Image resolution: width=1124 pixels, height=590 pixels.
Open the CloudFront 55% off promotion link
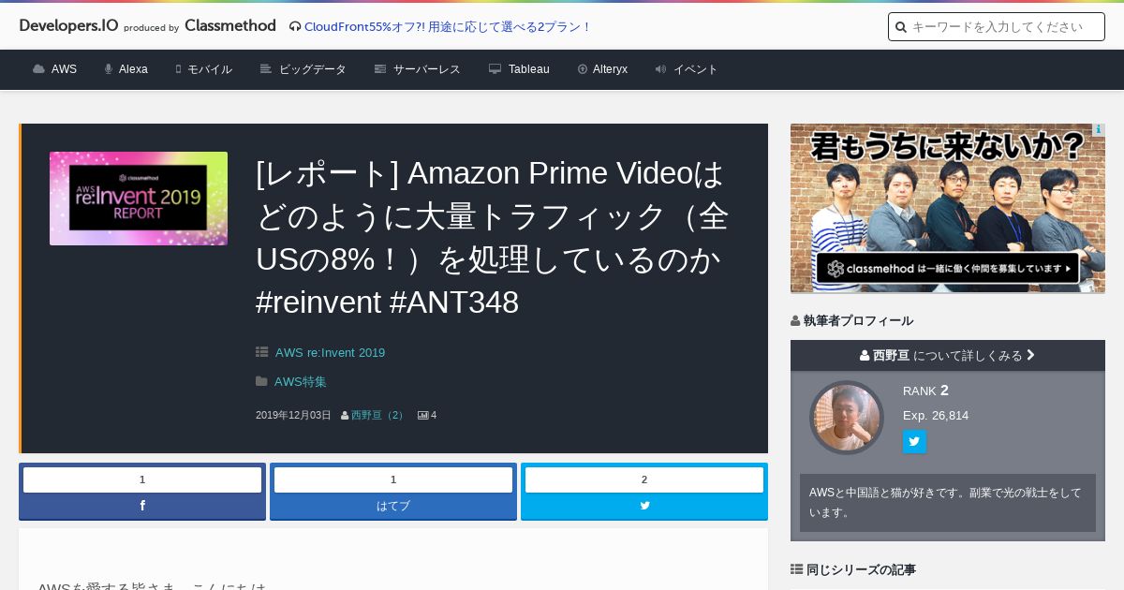[448, 26]
